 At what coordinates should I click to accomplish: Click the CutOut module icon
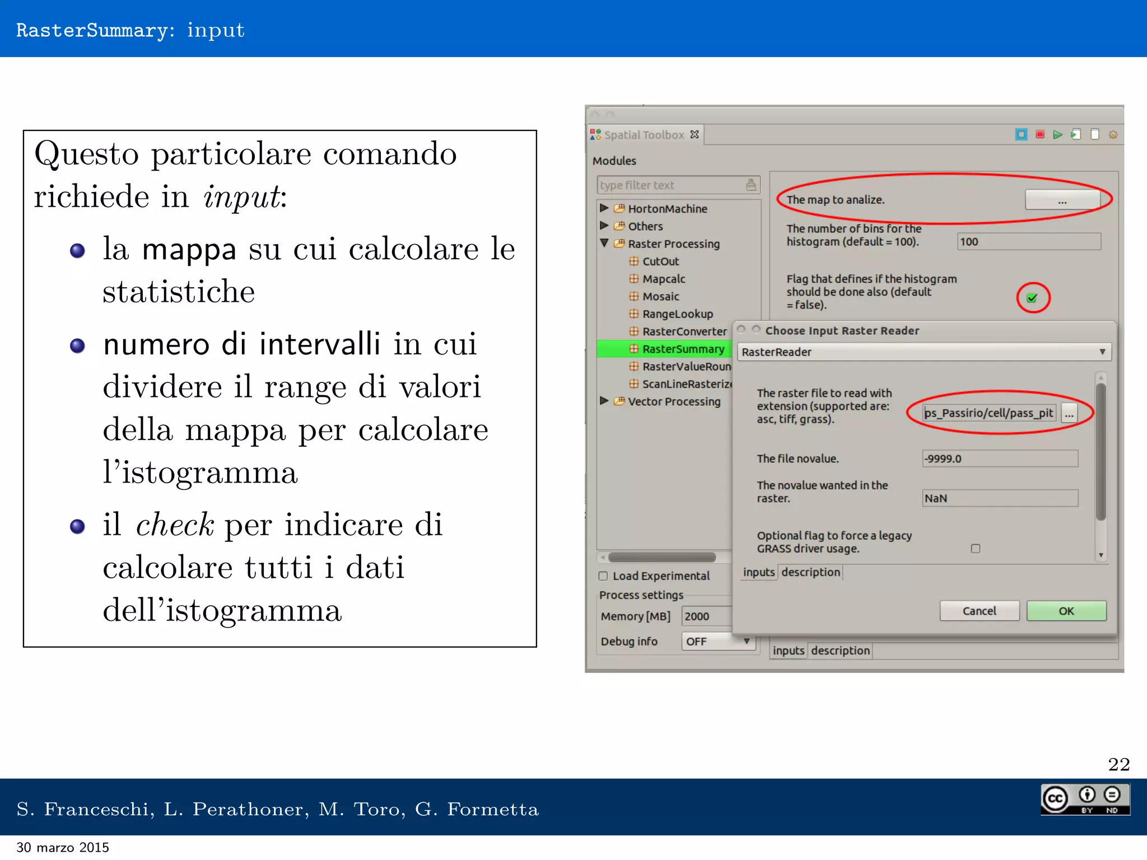[x=634, y=261]
